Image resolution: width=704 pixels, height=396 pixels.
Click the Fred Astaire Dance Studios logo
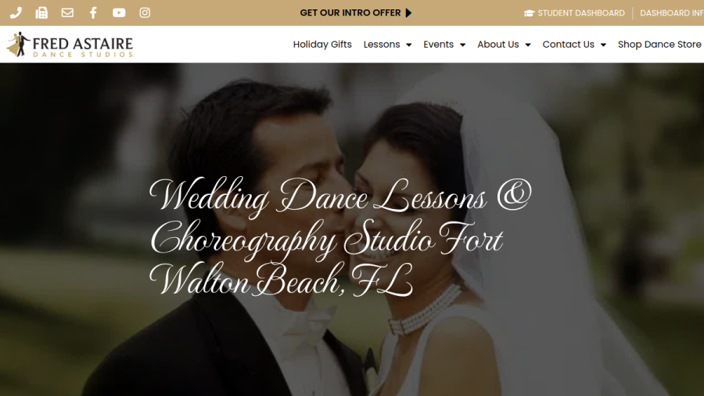[70, 45]
